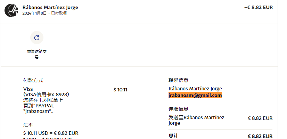Click the $ 10.11 payment amount

click(x=120, y=90)
